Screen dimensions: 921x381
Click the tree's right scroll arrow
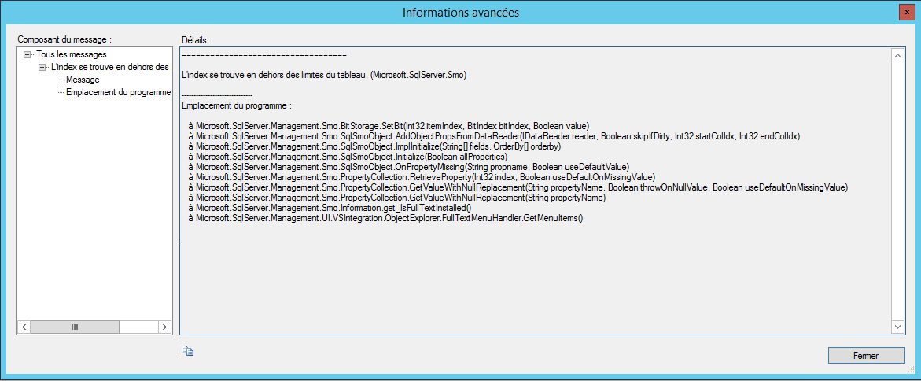165,327
